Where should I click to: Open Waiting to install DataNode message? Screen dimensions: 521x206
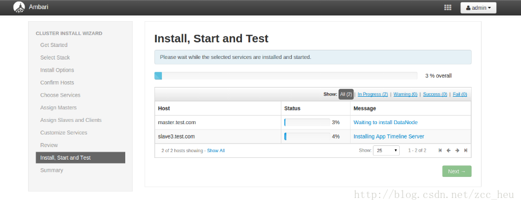pos(385,122)
